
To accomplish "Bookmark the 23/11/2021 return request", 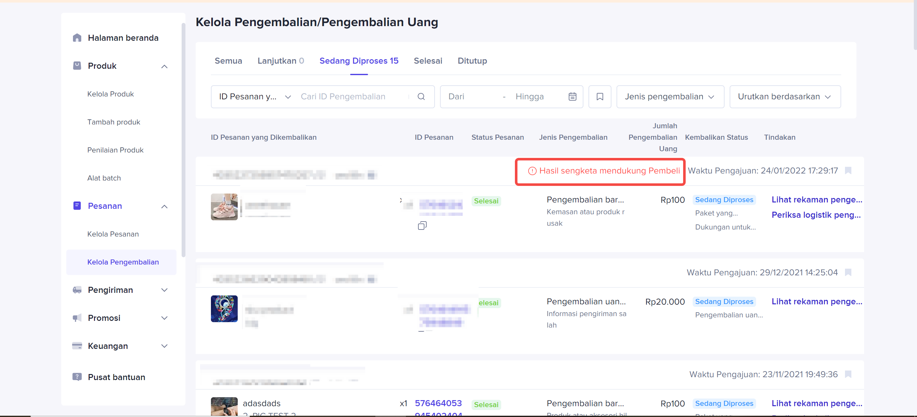I will (848, 374).
